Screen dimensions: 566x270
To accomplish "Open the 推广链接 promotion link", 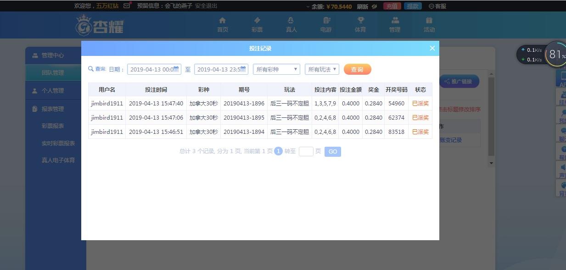I will pos(459,81).
